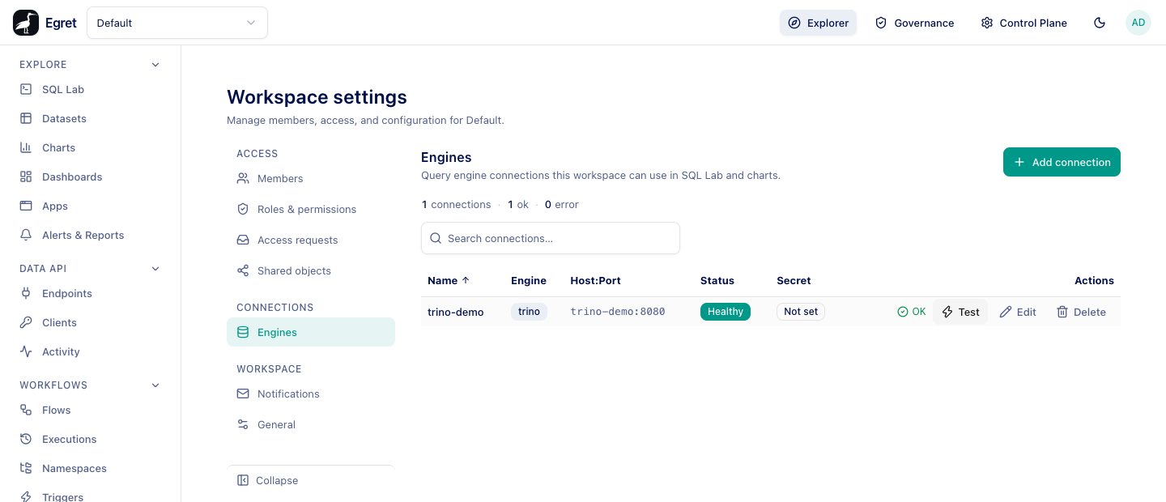
Task: Click the Executions history icon
Action: click(26, 439)
